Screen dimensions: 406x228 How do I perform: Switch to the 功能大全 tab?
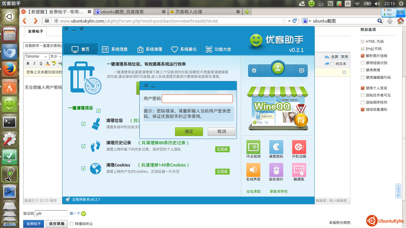(x=218, y=49)
